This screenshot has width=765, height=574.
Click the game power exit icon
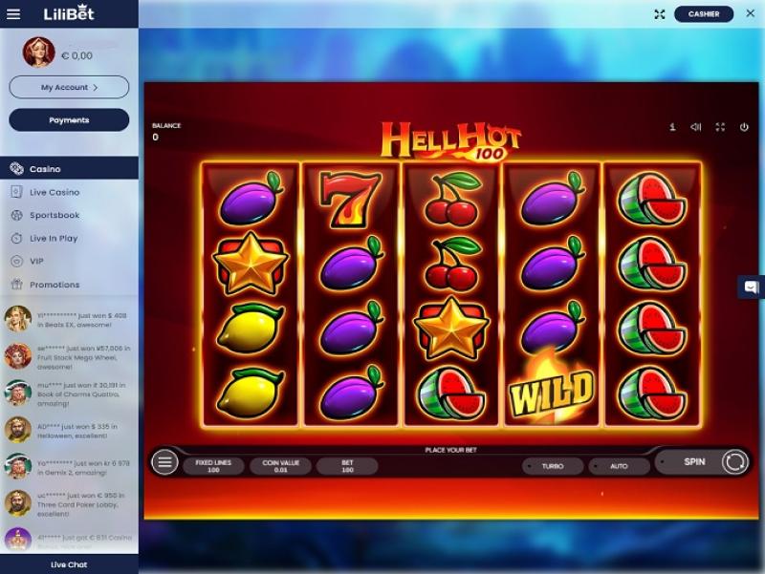(744, 127)
